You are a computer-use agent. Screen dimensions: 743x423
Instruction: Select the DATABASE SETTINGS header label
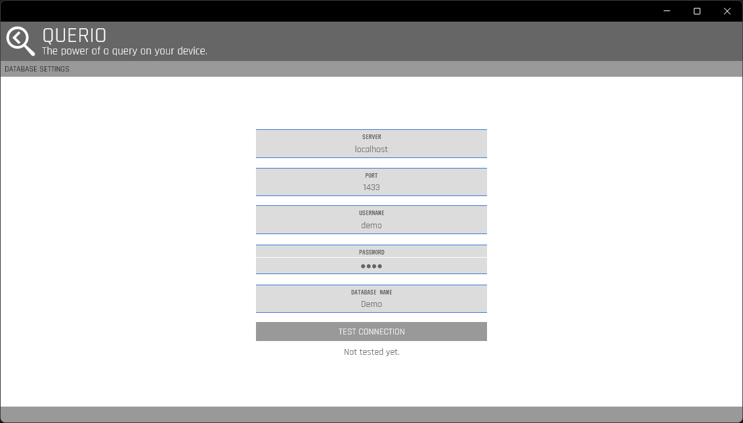[x=37, y=69]
